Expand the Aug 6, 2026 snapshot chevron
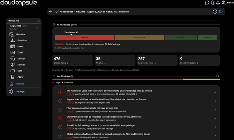The image size is (234, 140). (37, 28)
